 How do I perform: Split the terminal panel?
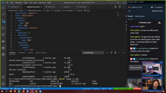click(x=111, y=53)
